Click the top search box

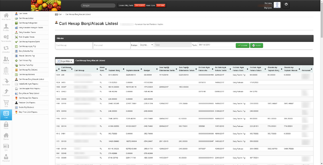click(x=98, y=6)
